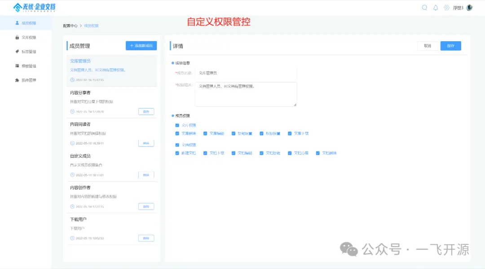Click the 权限描述 text area
The height and width of the screenshot is (269, 485).
coord(246,94)
